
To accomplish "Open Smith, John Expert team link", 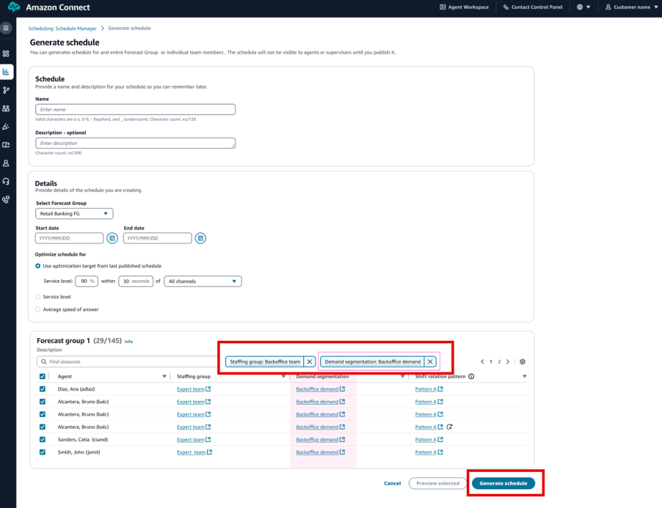I will (x=191, y=452).
